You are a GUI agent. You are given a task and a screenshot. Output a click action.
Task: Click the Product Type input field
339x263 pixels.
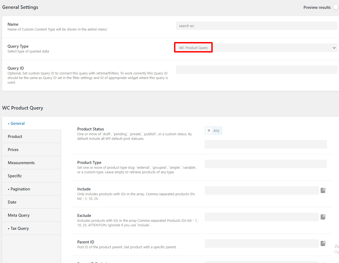[266, 164]
